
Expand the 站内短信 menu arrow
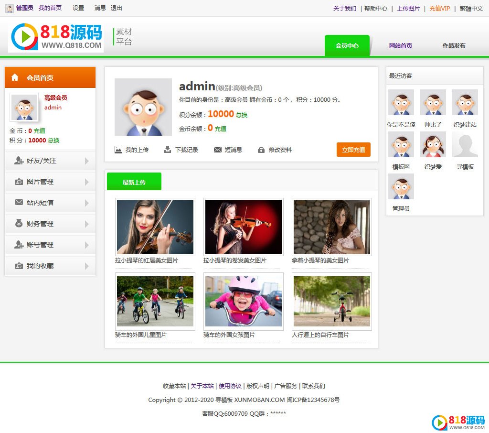[x=87, y=203]
